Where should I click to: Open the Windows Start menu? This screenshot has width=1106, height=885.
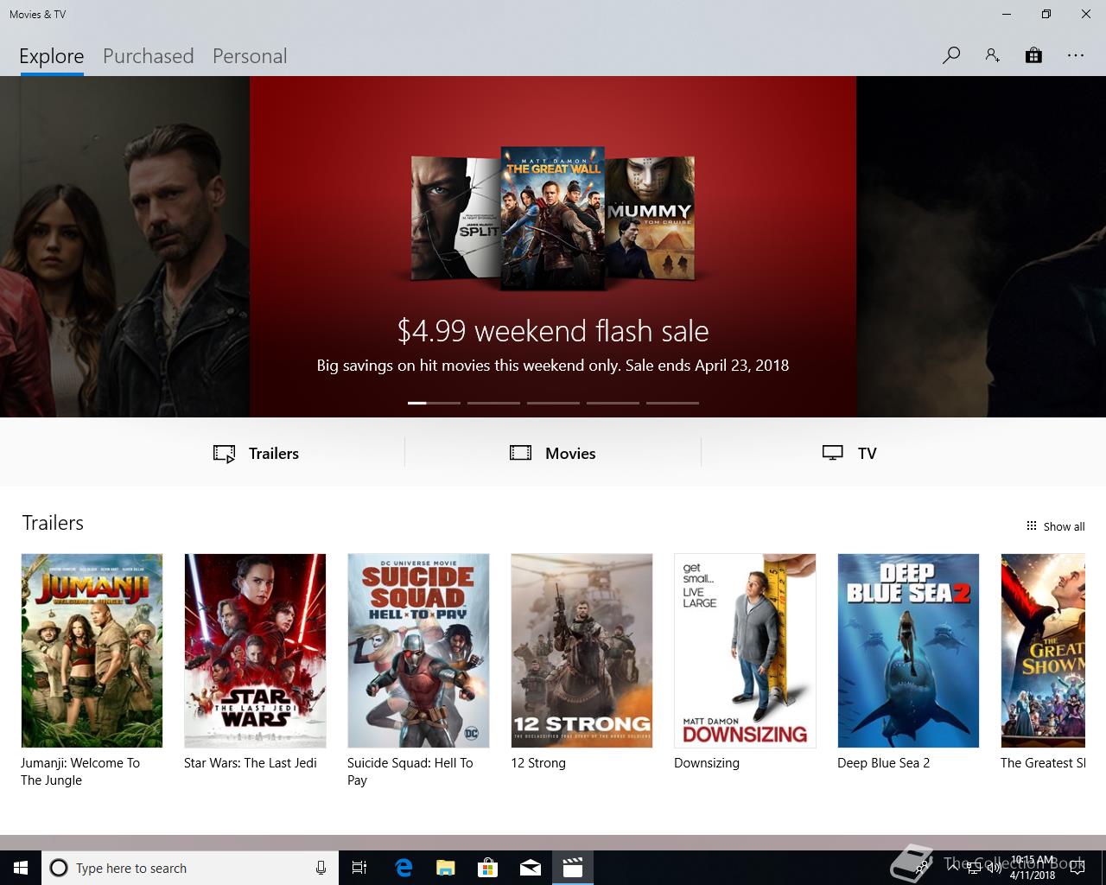21,868
